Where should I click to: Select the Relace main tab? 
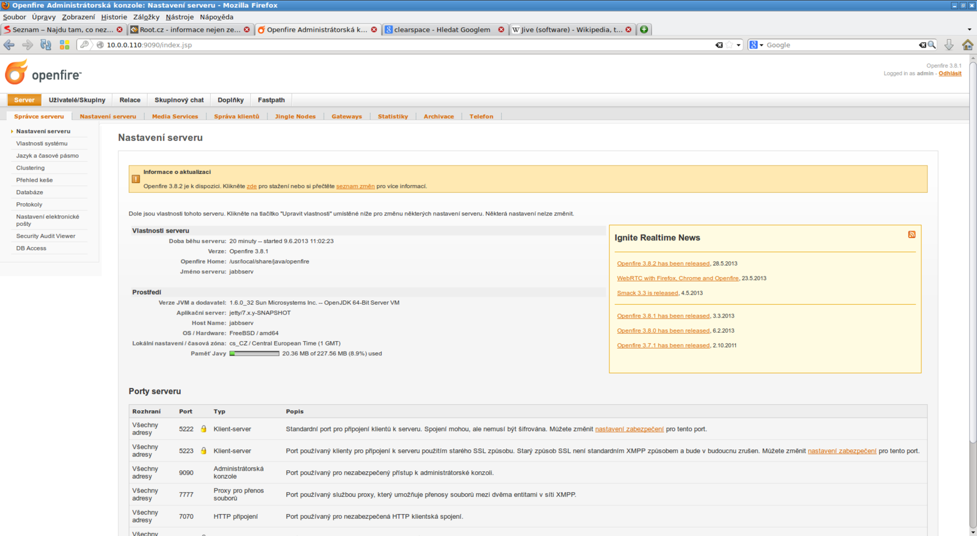tap(130, 100)
